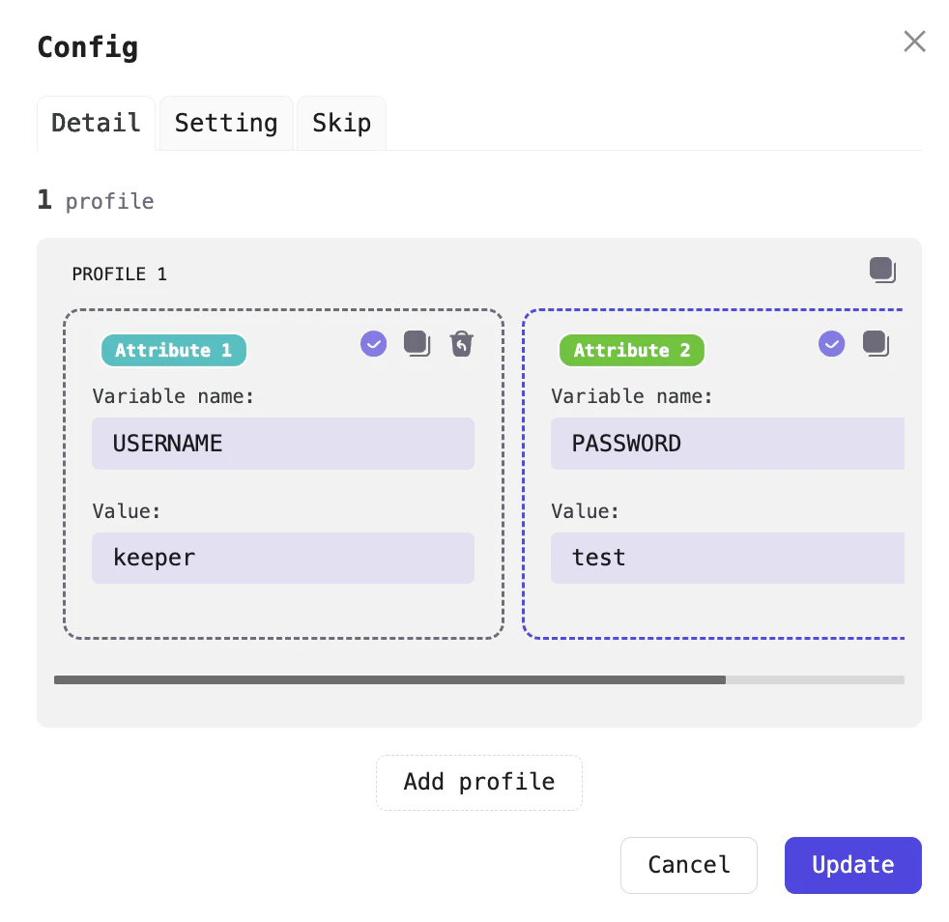The height and width of the screenshot is (922, 949).
Task: Click the copy icon for Profile 1
Action: [880, 271]
